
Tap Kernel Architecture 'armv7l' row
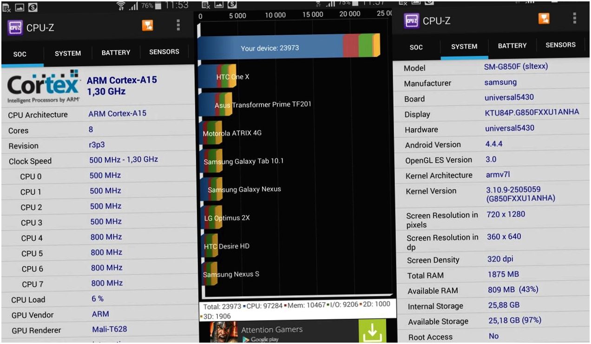click(x=492, y=175)
